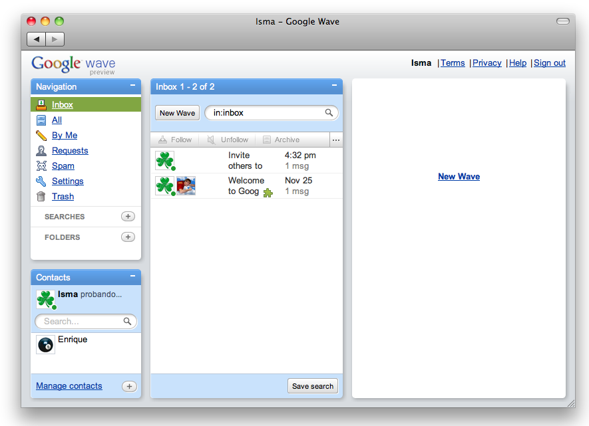Go back with the browser back arrow
The width and height of the screenshot is (589, 426).
click(x=37, y=39)
